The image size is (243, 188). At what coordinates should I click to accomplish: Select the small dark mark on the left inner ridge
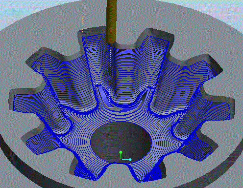pyautogui.click(x=98, y=85)
